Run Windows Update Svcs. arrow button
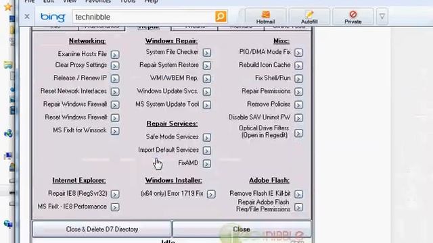 click(207, 92)
